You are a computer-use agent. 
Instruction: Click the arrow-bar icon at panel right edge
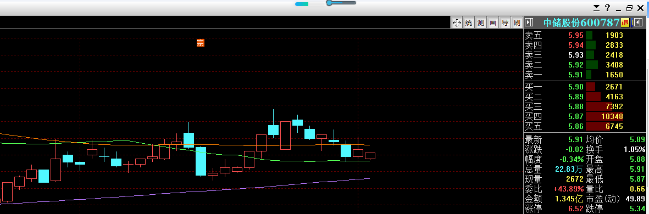pos(639,22)
